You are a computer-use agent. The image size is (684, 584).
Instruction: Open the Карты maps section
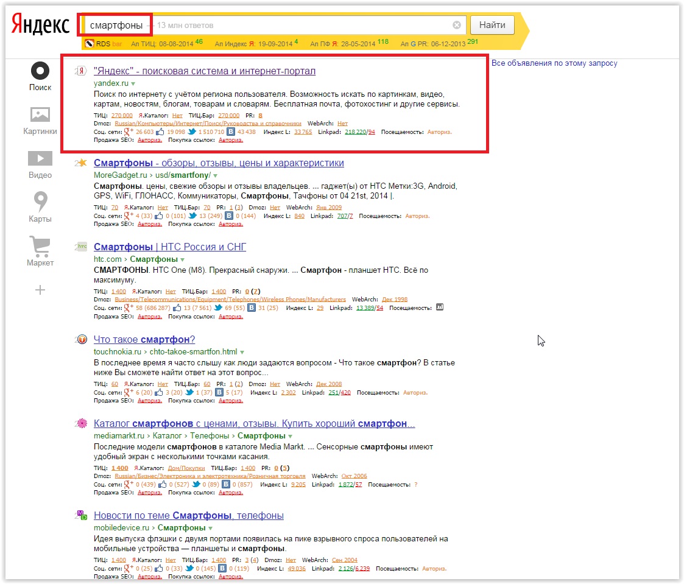[40, 207]
